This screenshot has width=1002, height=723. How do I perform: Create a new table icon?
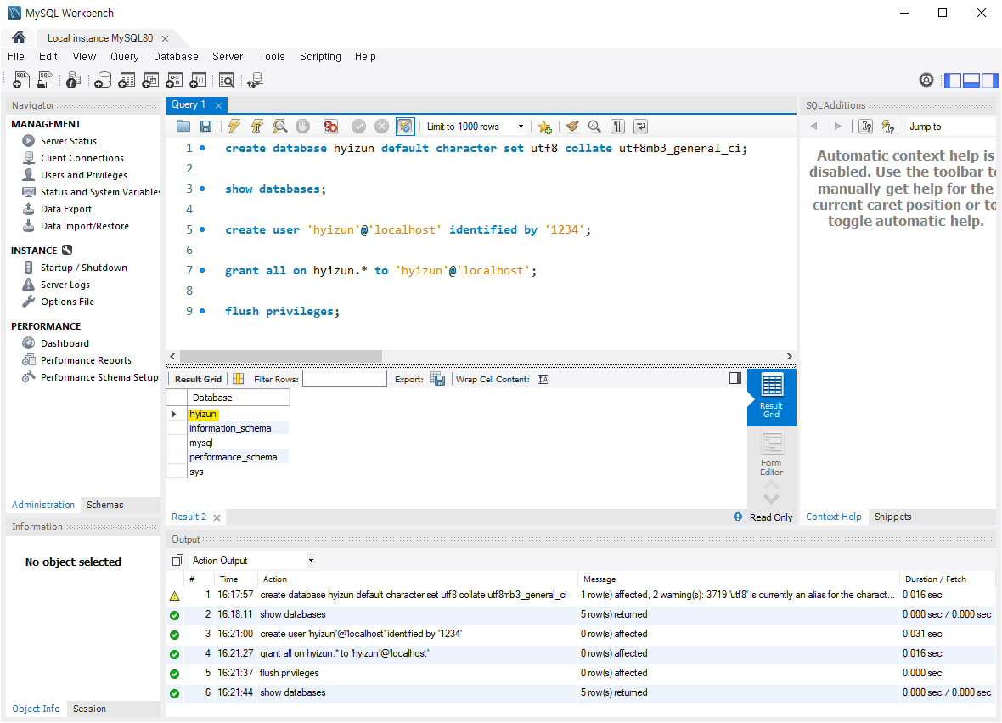pos(127,80)
